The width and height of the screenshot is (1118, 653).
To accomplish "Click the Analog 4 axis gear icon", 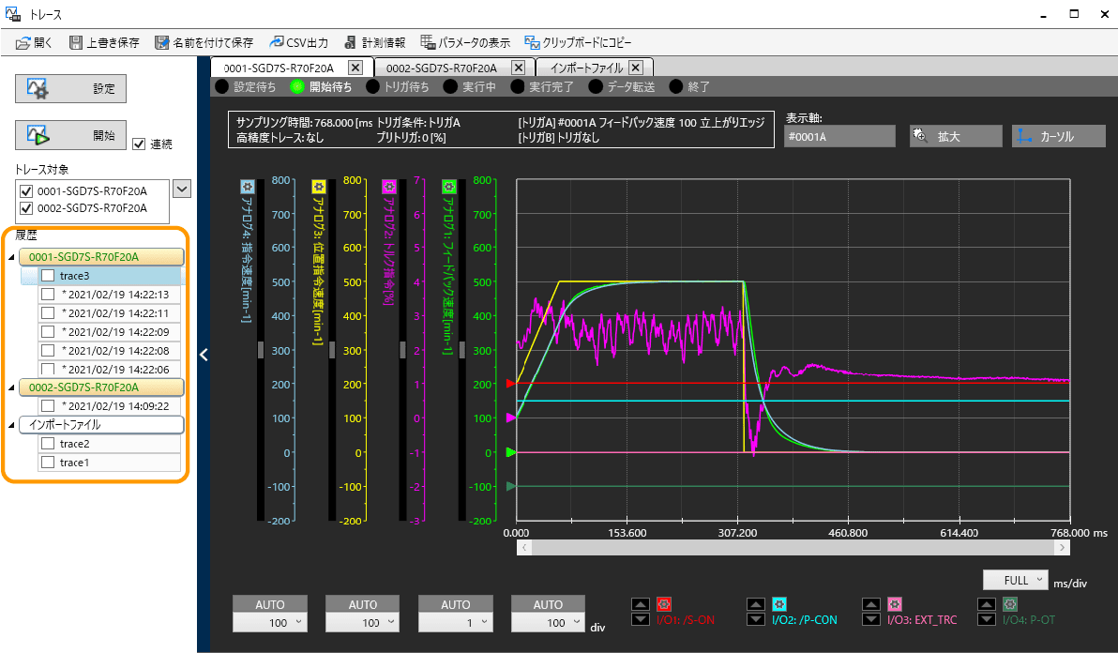I will pyautogui.click(x=248, y=187).
